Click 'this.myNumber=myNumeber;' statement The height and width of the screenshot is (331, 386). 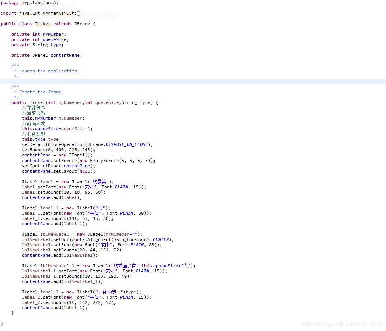pyautogui.click(x=53, y=118)
